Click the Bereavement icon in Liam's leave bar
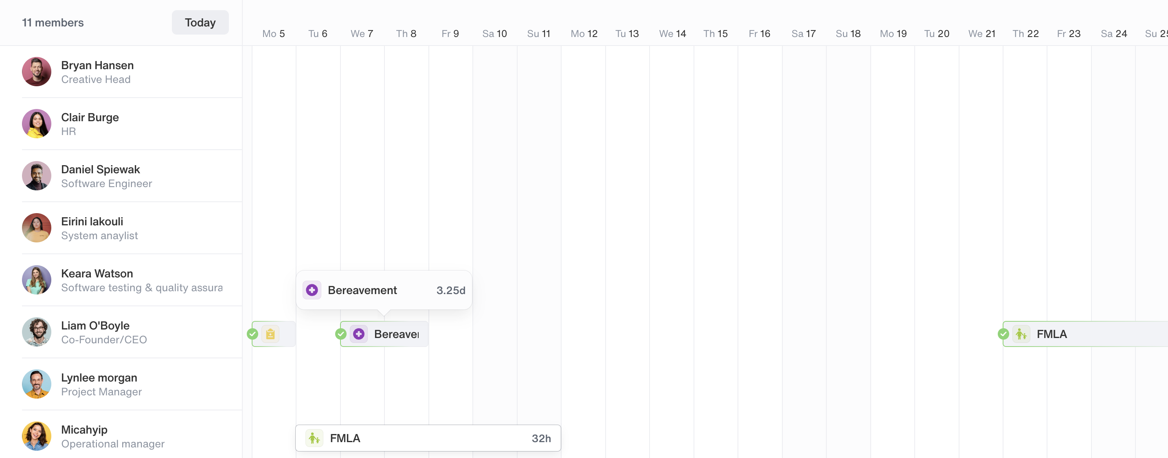The image size is (1168, 458). [359, 334]
